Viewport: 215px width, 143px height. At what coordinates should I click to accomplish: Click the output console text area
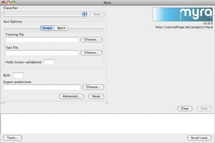[108, 123]
